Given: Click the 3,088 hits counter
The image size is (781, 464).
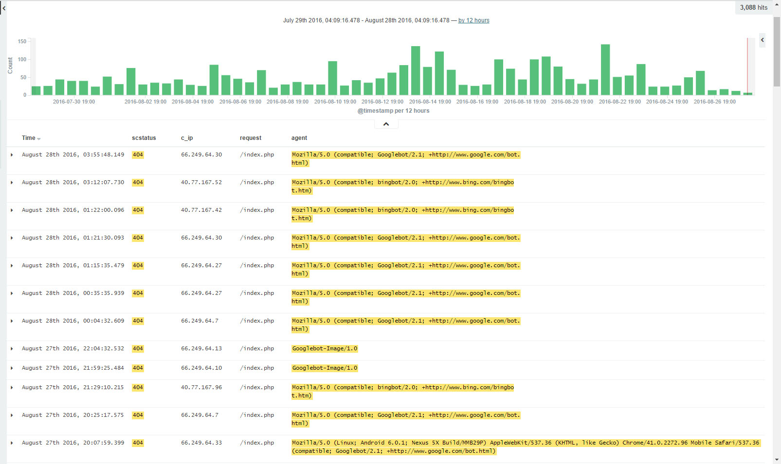Looking at the screenshot, I should tap(753, 7).
